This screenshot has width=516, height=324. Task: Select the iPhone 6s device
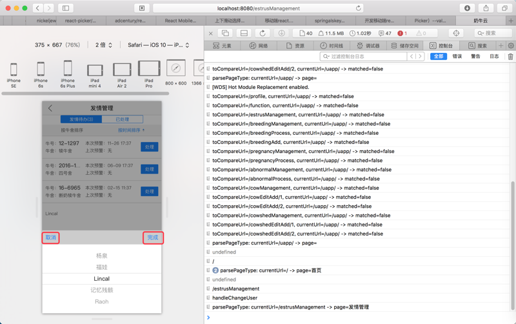pyautogui.click(x=41, y=75)
